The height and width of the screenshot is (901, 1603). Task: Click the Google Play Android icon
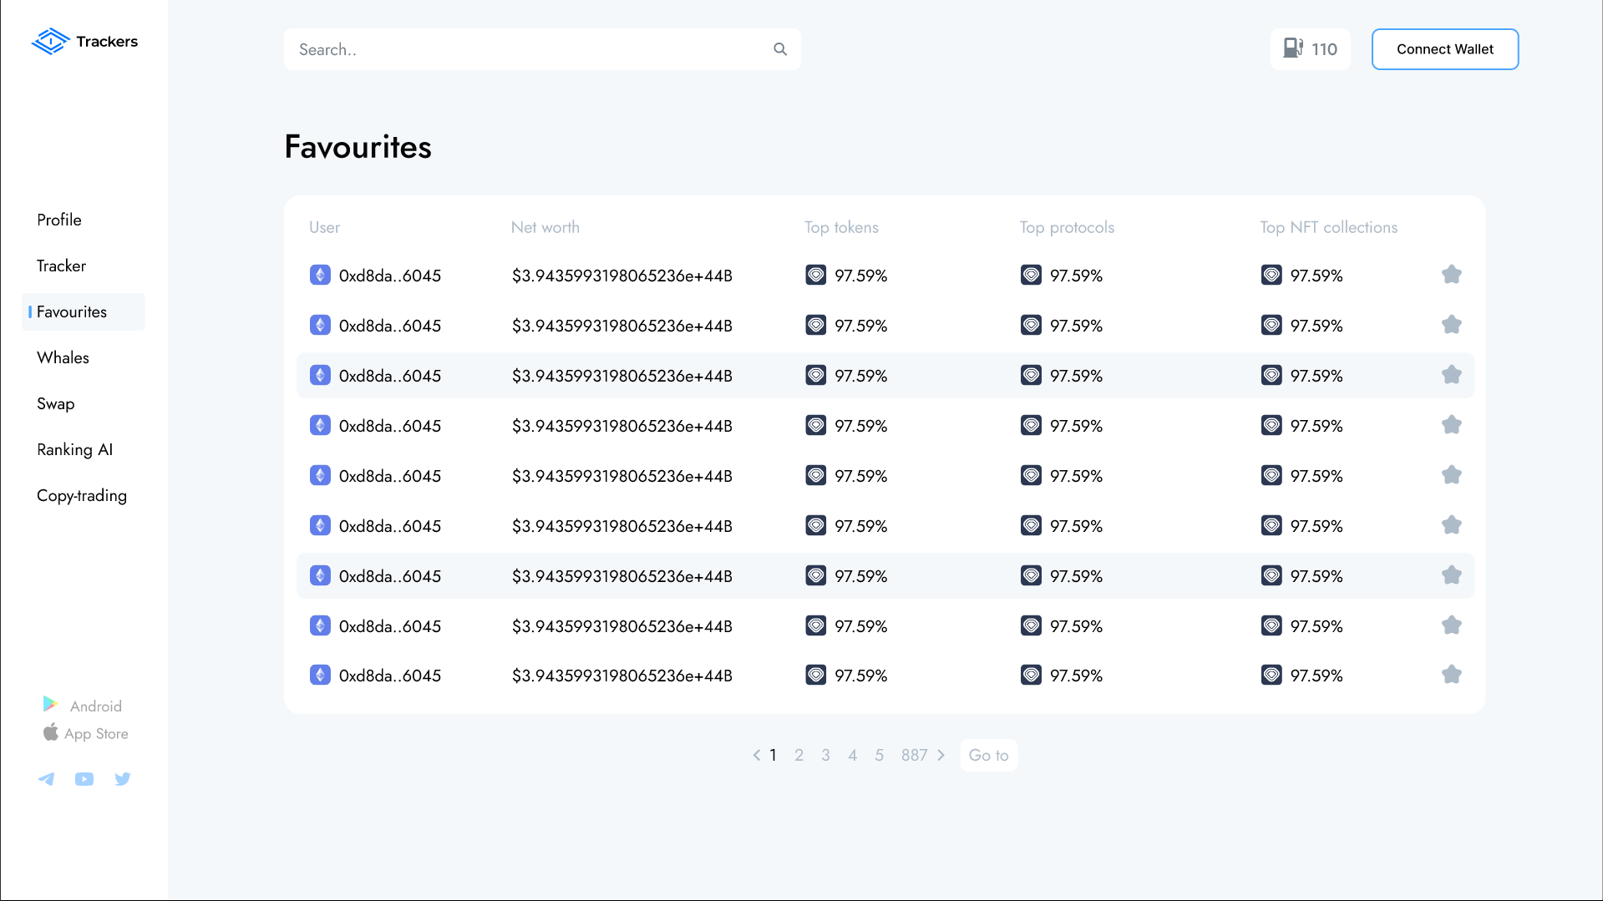click(50, 705)
